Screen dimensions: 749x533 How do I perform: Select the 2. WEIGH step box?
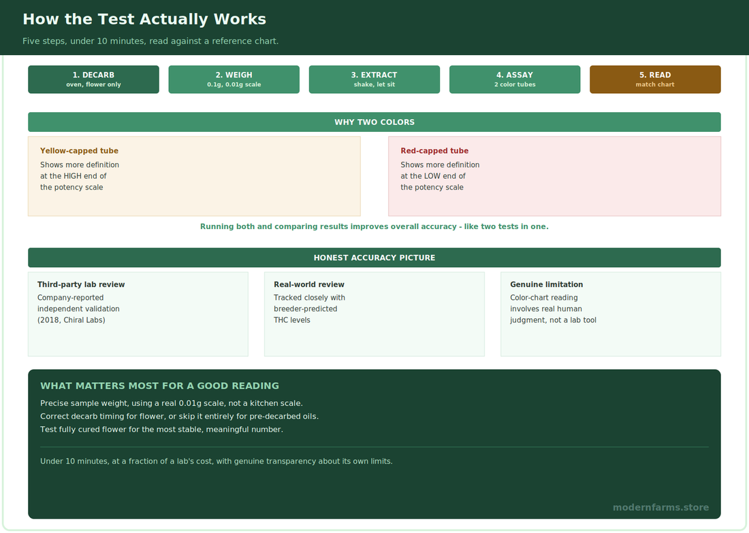pos(234,80)
